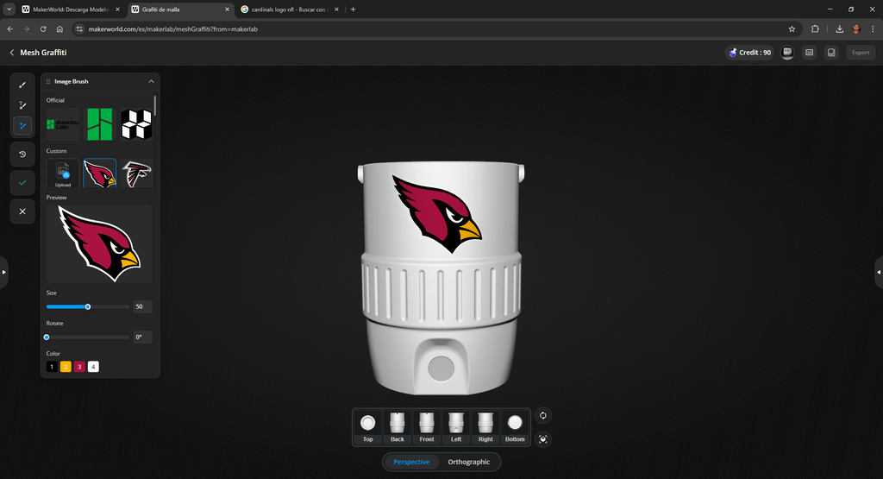
Task: Edit the Size value field showing 50
Action: (x=142, y=306)
